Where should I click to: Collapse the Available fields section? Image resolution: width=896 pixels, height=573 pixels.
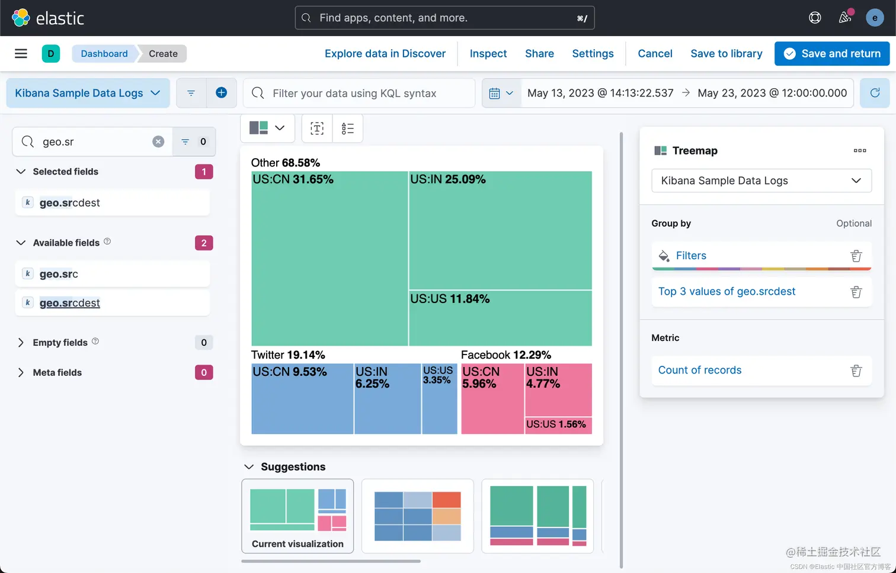[21, 243]
